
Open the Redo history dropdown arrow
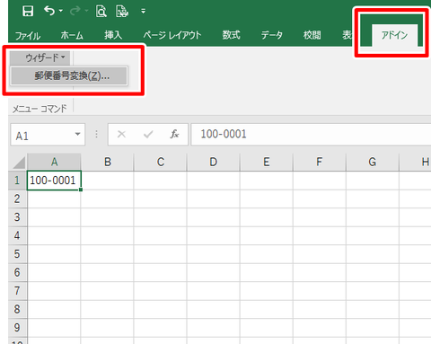pyautogui.click(x=86, y=11)
